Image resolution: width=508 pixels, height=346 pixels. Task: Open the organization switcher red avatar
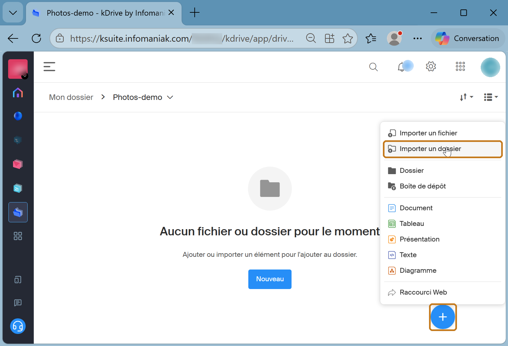(x=18, y=69)
